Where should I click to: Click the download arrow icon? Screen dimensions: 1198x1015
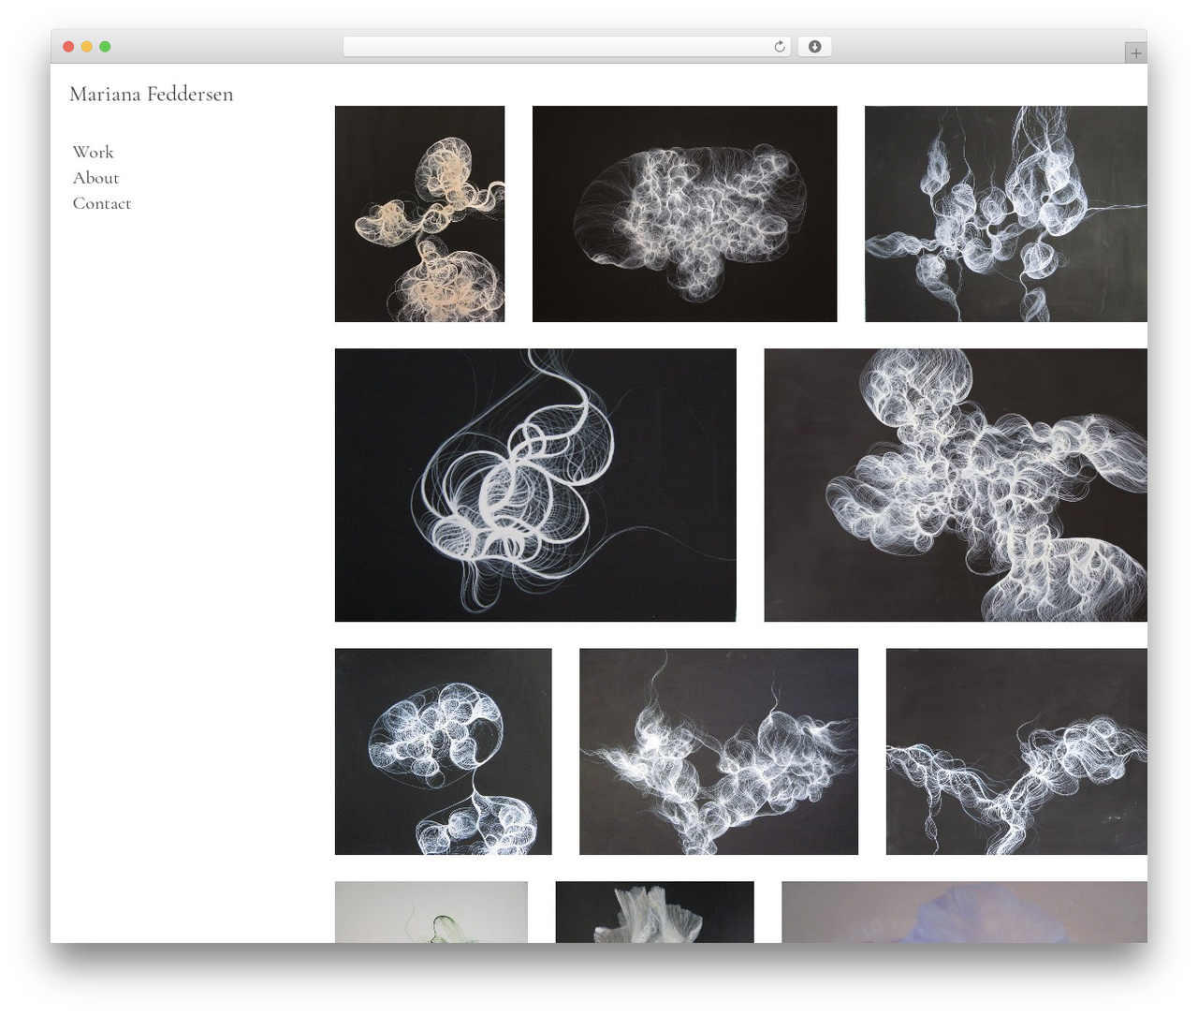[x=814, y=47]
